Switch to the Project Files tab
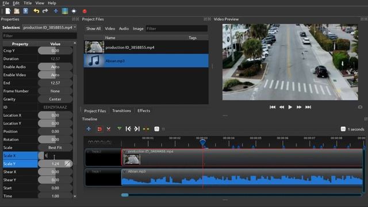 click(95, 111)
